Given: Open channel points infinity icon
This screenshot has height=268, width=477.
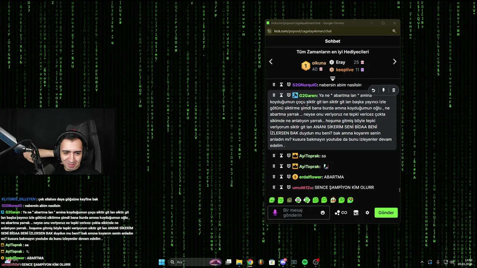Looking at the screenshot, I should tap(341, 213).
